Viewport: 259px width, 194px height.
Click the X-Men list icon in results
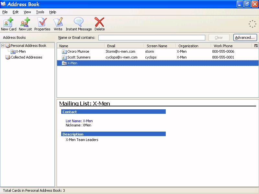[x=64, y=63]
